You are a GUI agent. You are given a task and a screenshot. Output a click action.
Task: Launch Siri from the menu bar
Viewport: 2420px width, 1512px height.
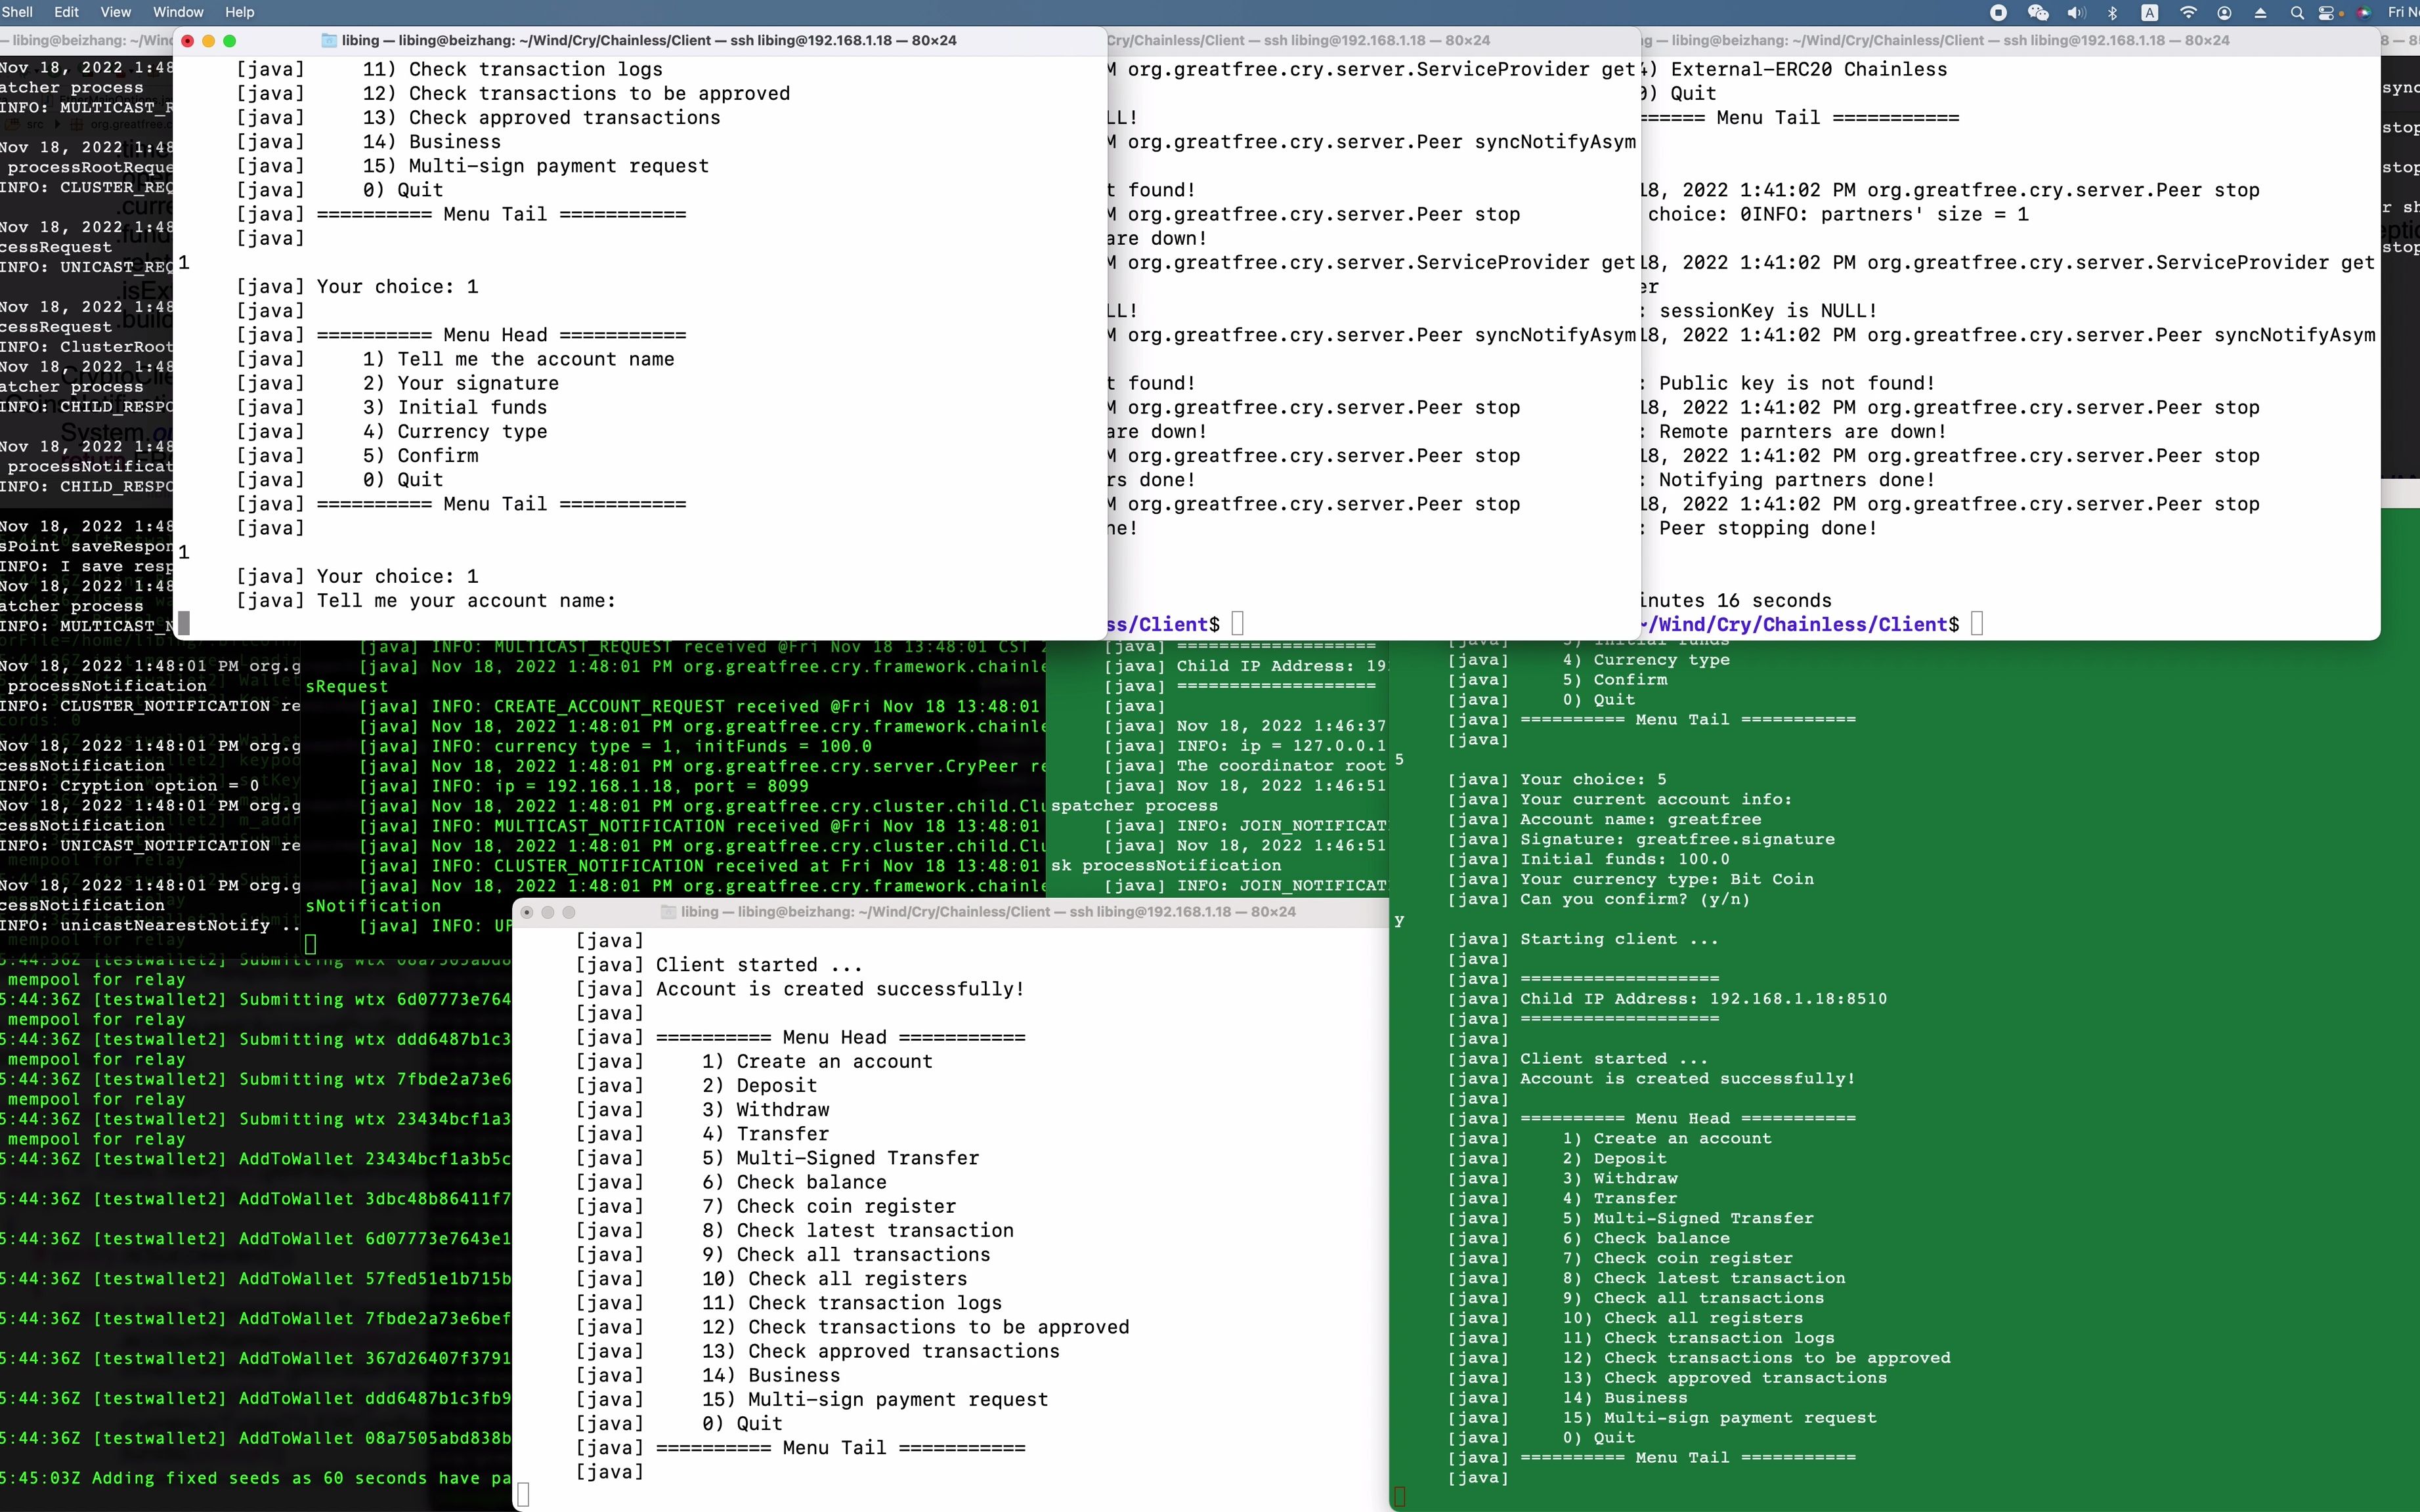2364,12
